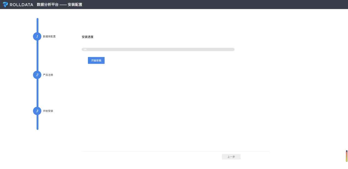Screen dimensions: 348x169
Task: Select the step 1 circle marker
Action: coord(37,36)
